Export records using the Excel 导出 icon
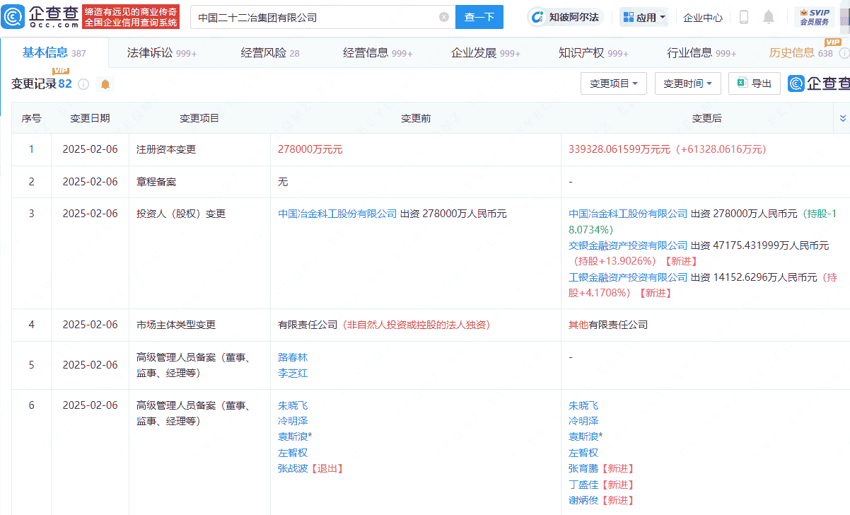 pyautogui.click(x=754, y=83)
